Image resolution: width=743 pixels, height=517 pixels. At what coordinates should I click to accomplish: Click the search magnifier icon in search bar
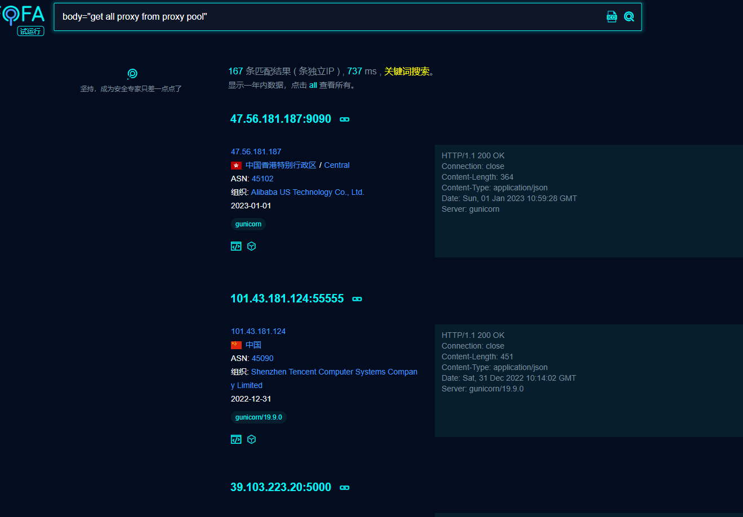coord(629,17)
